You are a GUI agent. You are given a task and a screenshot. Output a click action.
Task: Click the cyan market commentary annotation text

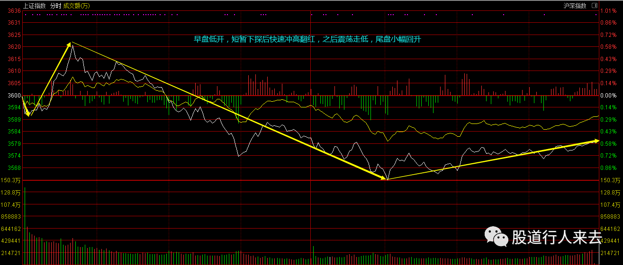pyautogui.click(x=307, y=40)
